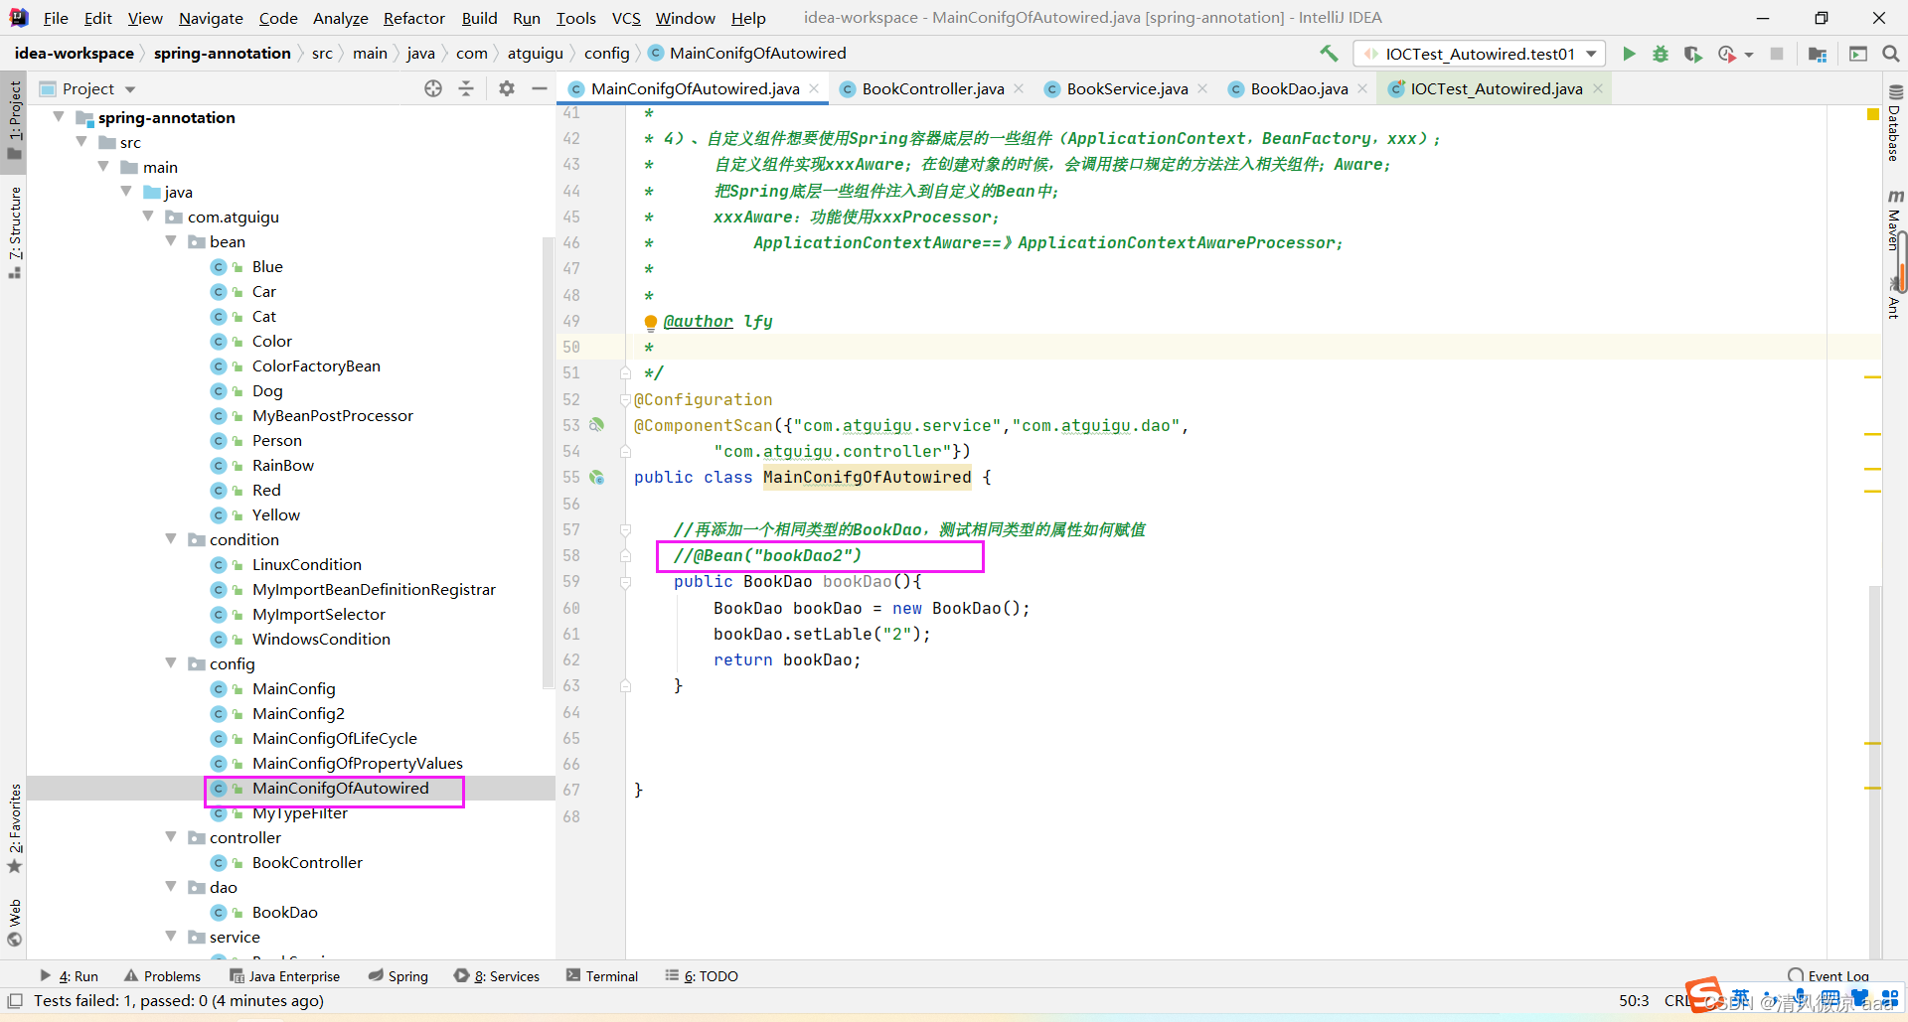Click the Spring bean gutter icon on line 55
The height and width of the screenshot is (1022, 1908).
pos(597,477)
